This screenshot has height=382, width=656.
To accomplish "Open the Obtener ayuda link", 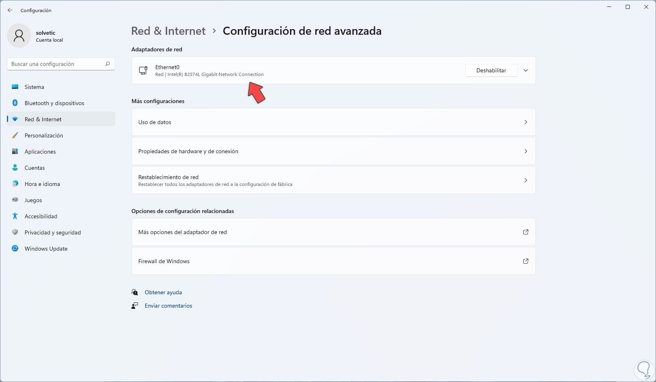I will point(163,292).
